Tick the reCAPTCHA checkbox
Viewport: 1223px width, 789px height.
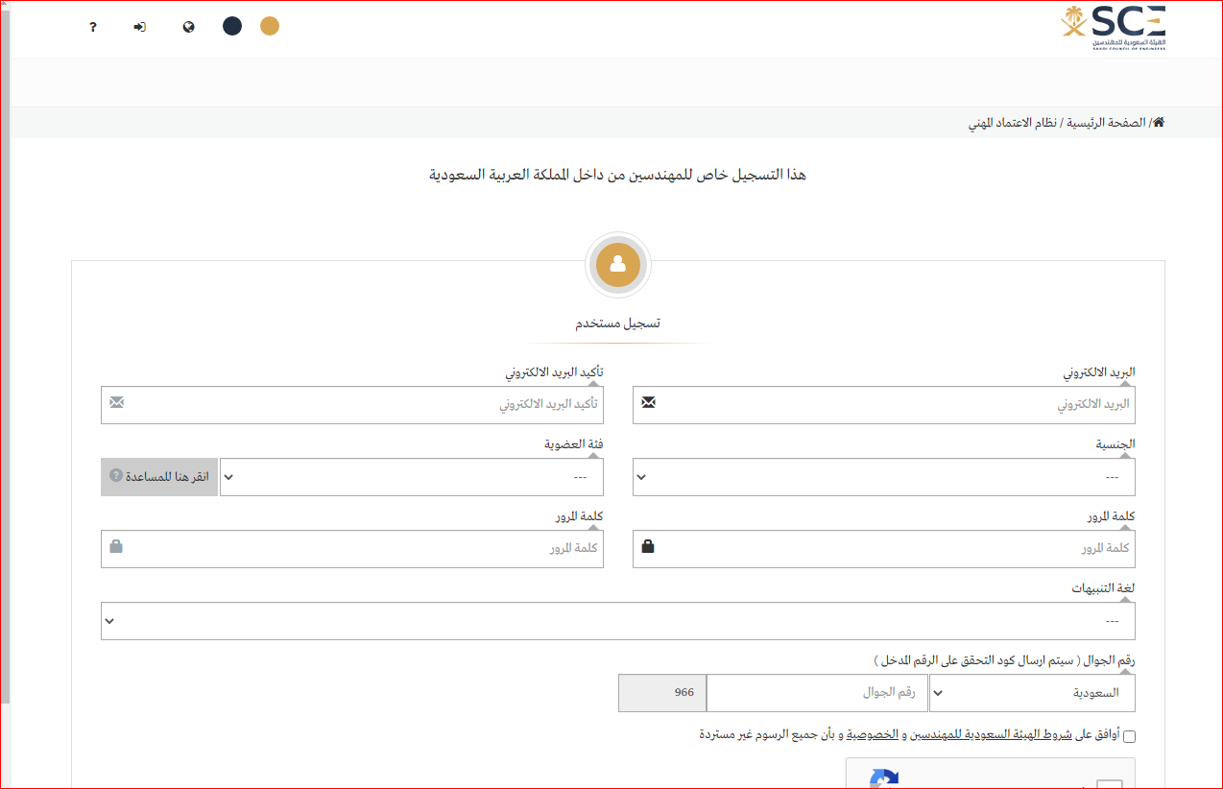[1109, 783]
